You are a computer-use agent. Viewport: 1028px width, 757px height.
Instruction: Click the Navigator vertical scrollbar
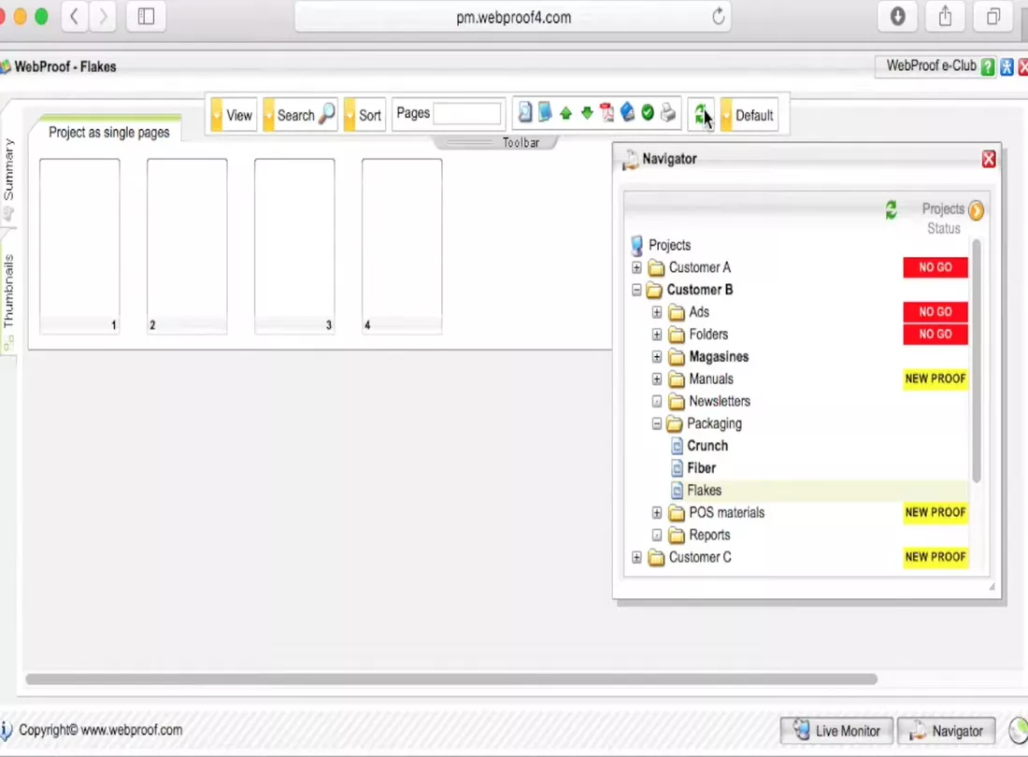(977, 361)
